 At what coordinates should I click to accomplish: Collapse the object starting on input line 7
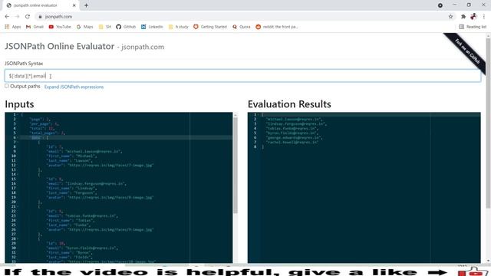[x=18, y=142]
